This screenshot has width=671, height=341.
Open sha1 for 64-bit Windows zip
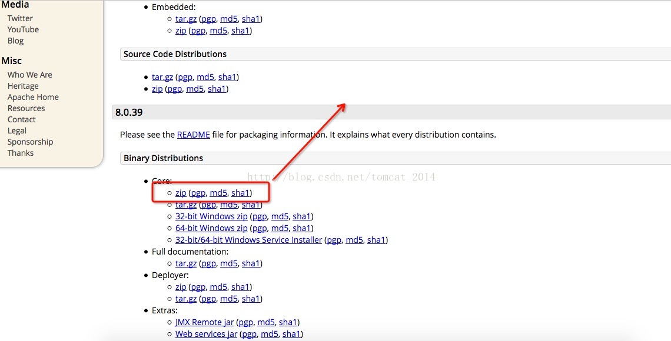coord(302,228)
